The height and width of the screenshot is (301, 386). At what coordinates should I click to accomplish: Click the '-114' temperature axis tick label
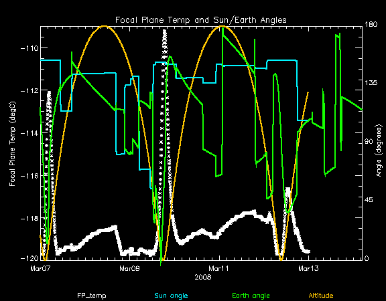(x=29, y=133)
